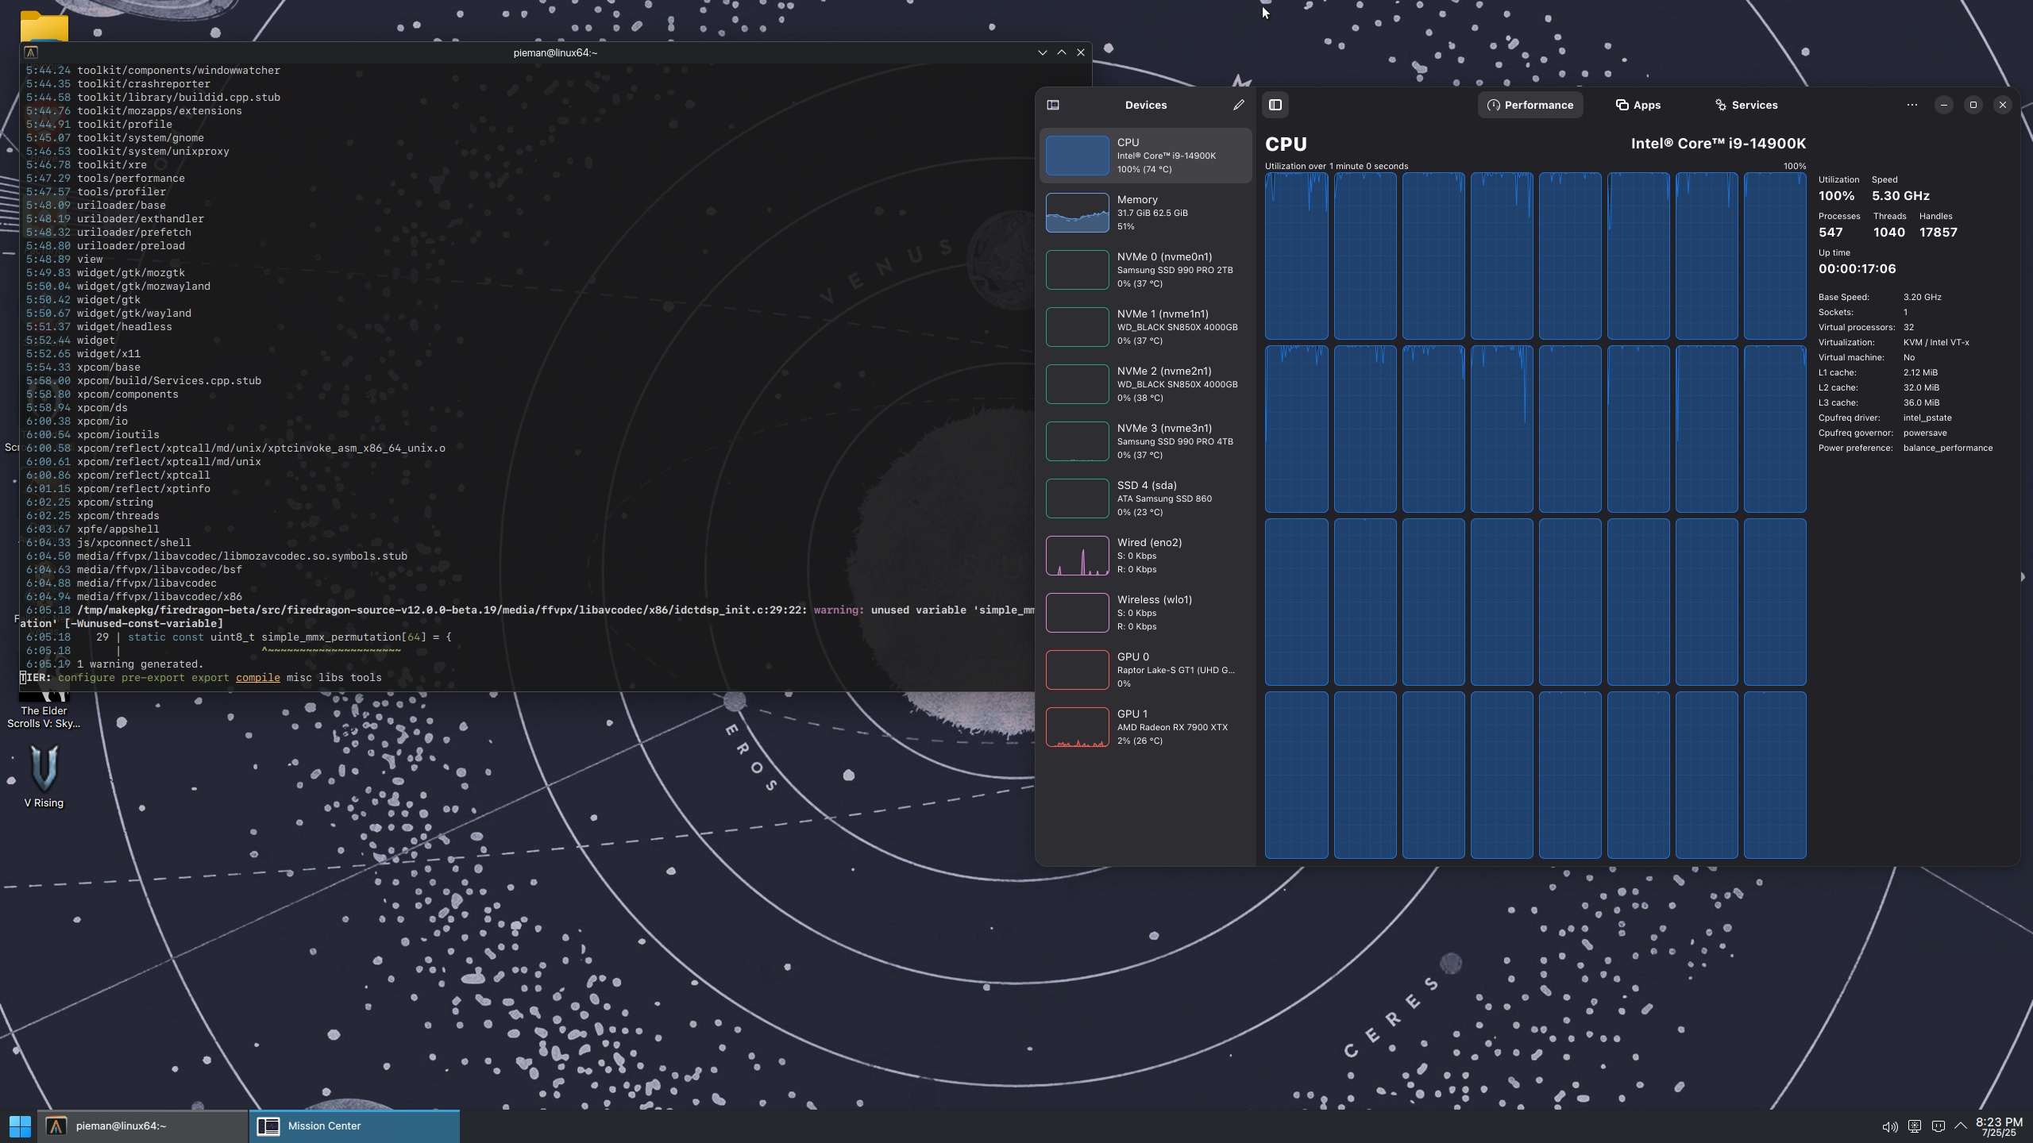Switch to the Apps tab
This screenshot has width=2033, height=1143.
click(x=1638, y=105)
